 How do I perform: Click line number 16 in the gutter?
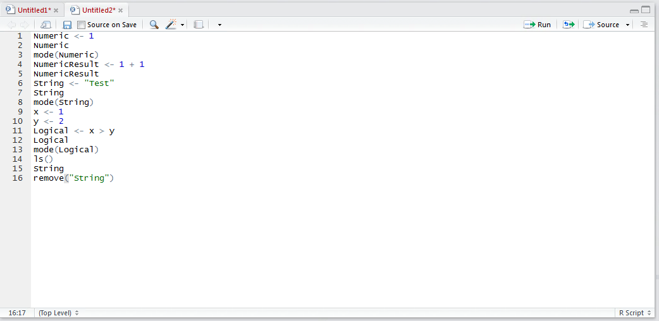pos(17,178)
